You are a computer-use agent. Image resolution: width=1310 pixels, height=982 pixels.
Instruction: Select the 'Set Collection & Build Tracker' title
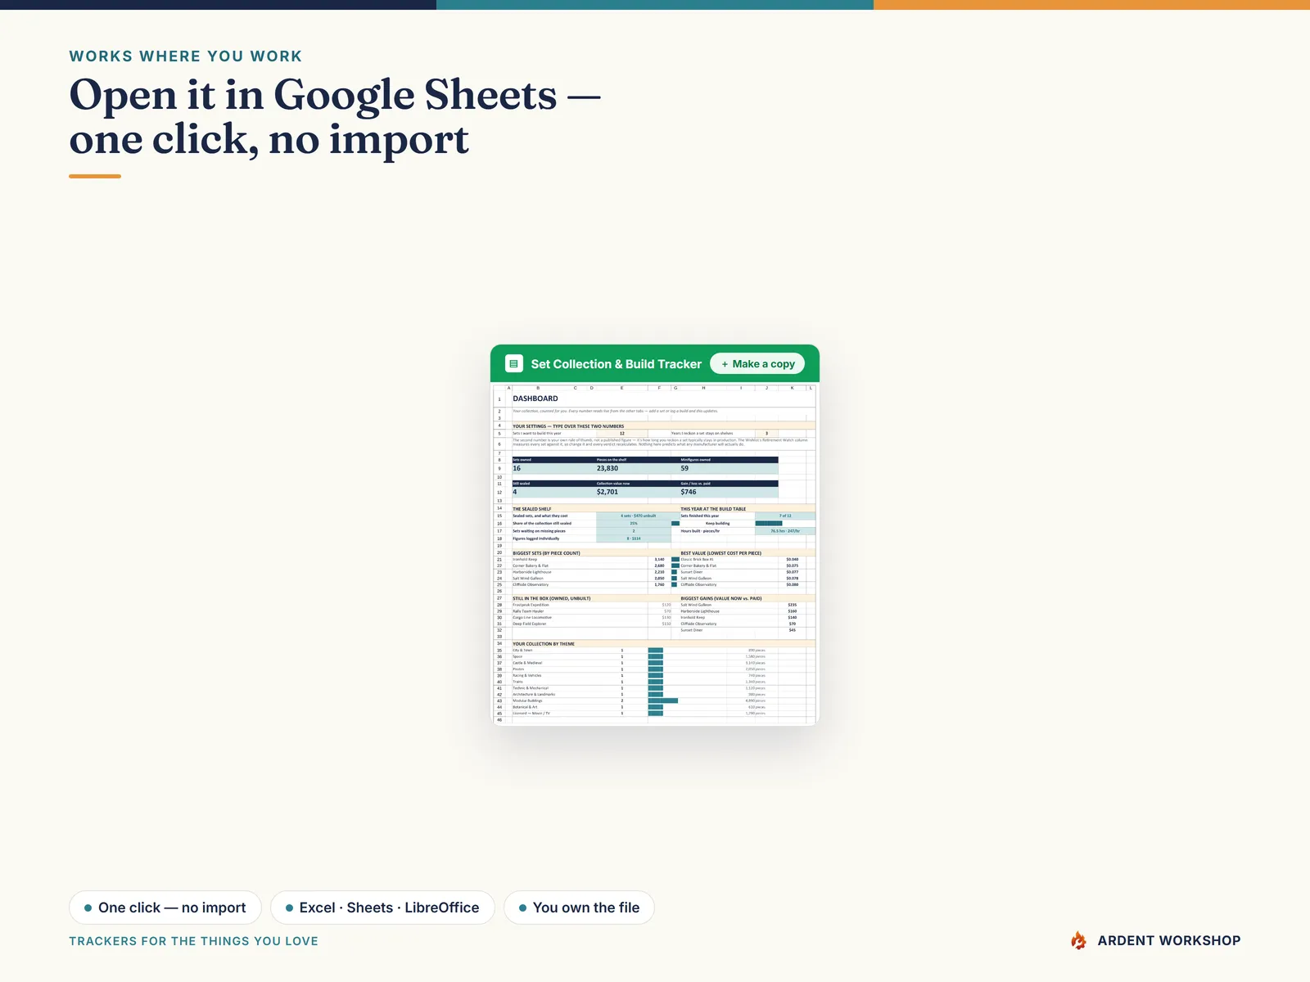(616, 364)
